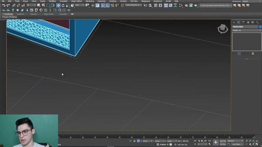Open the Edit menu
Image resolution: width=262 pixels, height=147 pixels.
10,1
